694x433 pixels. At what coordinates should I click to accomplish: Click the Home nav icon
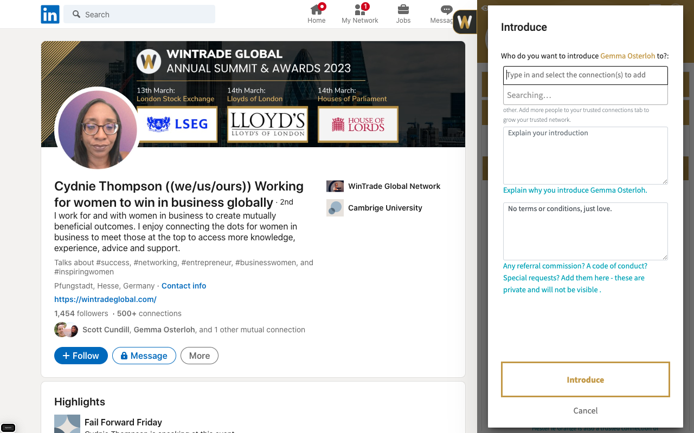(x=317, y=14)
